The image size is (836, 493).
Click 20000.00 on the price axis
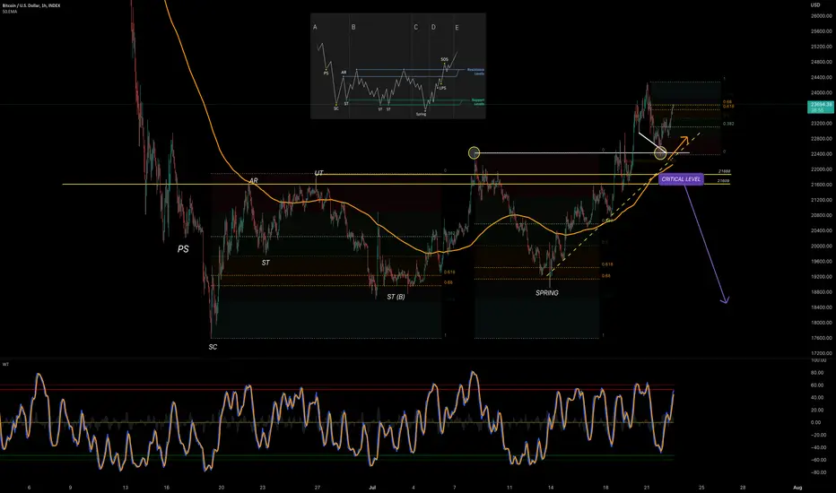pyautogui.click(x=822, y=246)
